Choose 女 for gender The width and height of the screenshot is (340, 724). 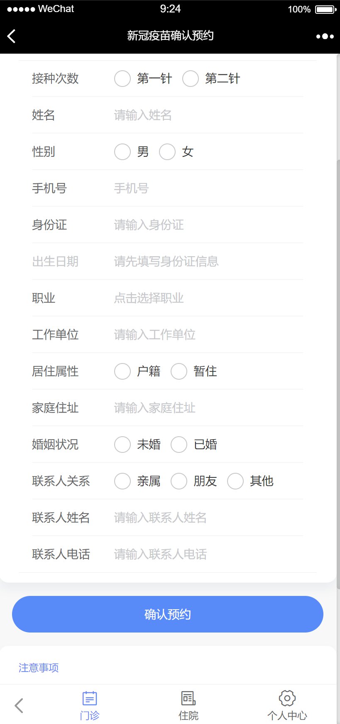167,152
